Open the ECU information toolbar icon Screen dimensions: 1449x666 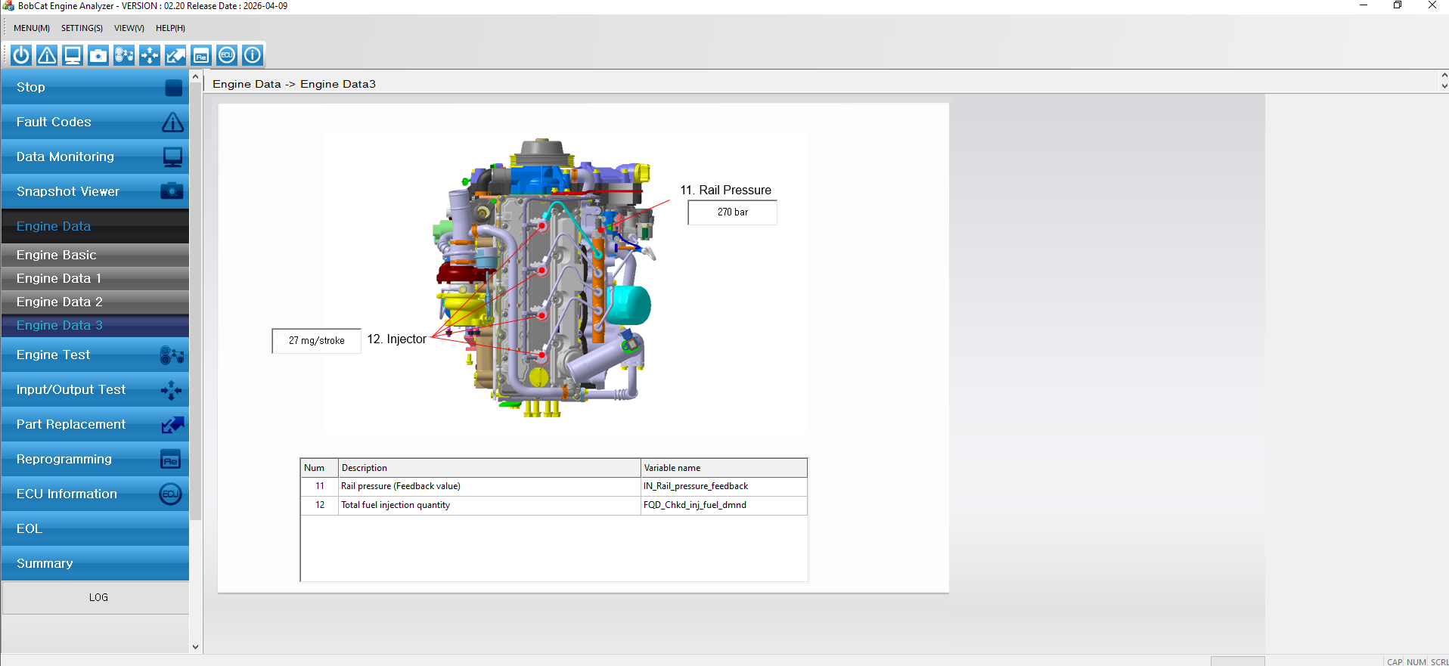[227, 55]
